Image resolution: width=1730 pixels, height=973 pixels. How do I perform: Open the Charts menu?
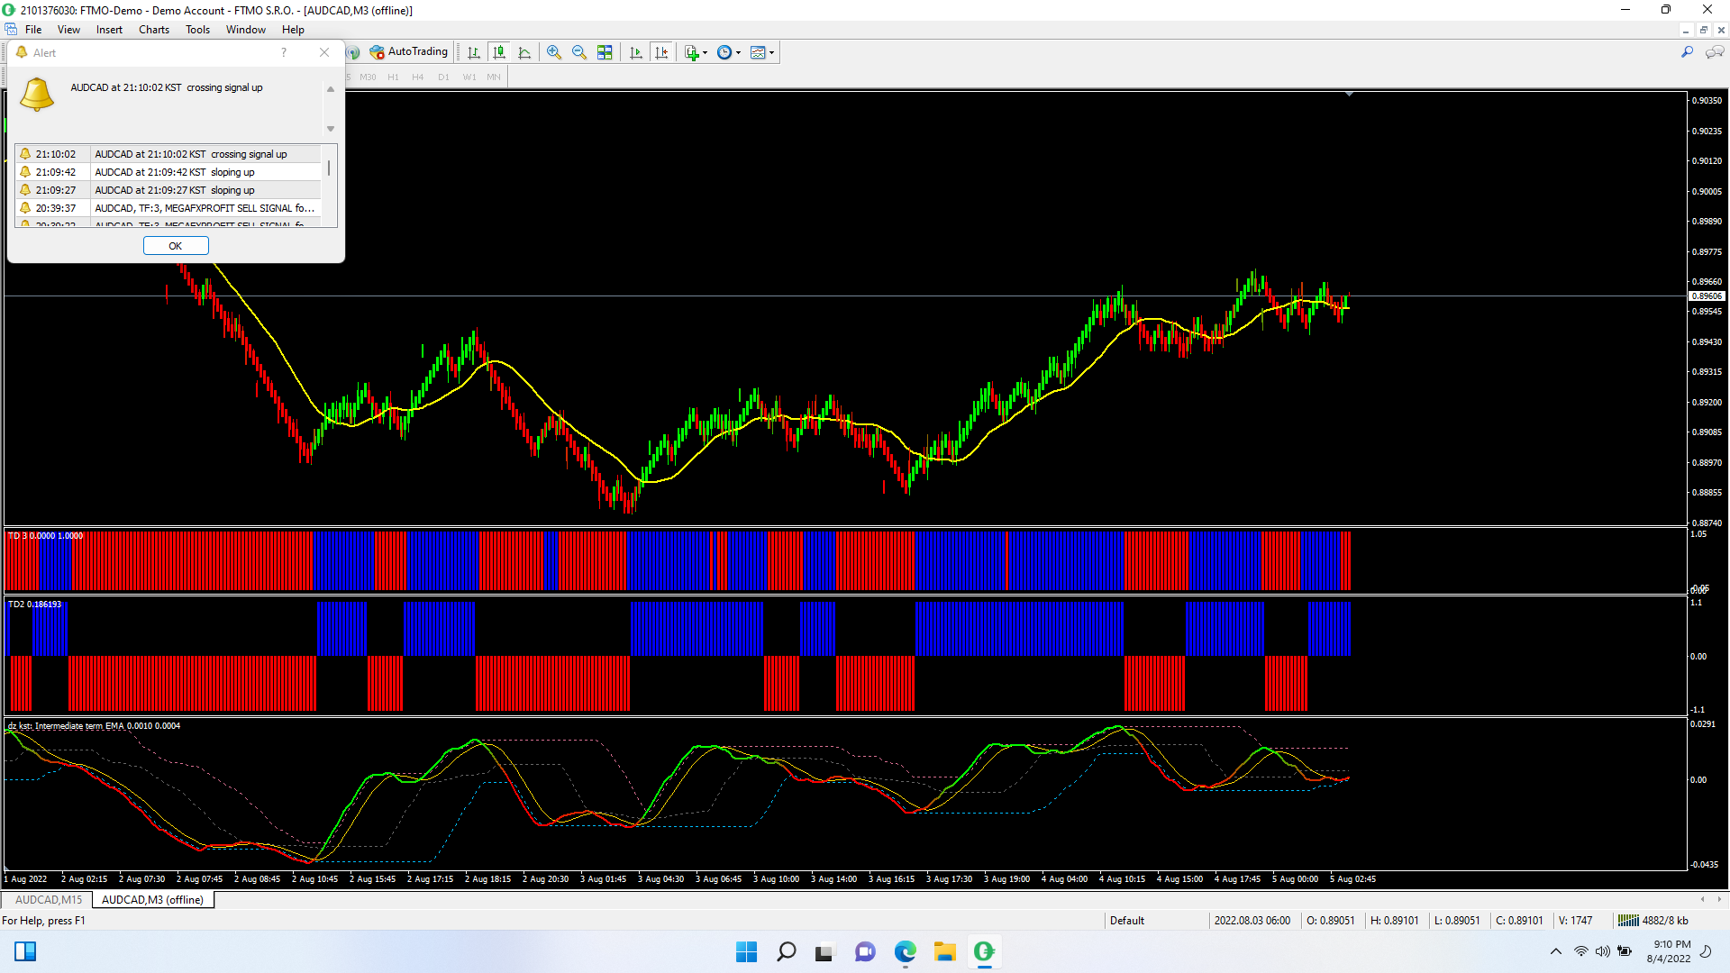tap(153, 30)
